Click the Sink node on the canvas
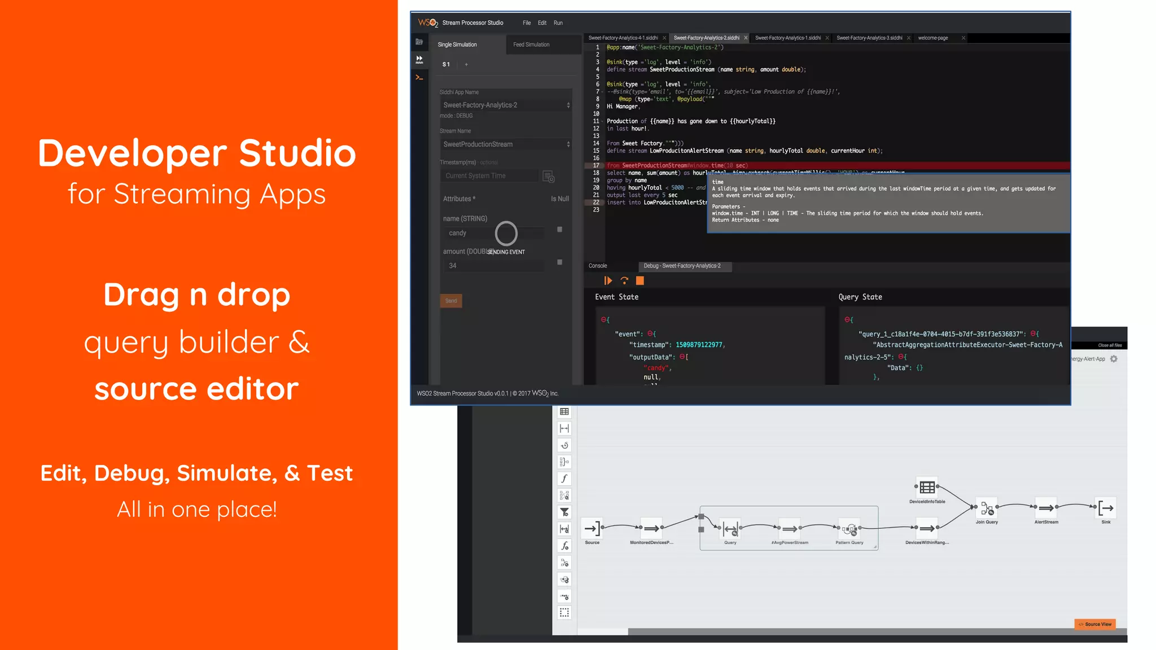Screen dimensions: 1156x650 tap(1106, 508)
